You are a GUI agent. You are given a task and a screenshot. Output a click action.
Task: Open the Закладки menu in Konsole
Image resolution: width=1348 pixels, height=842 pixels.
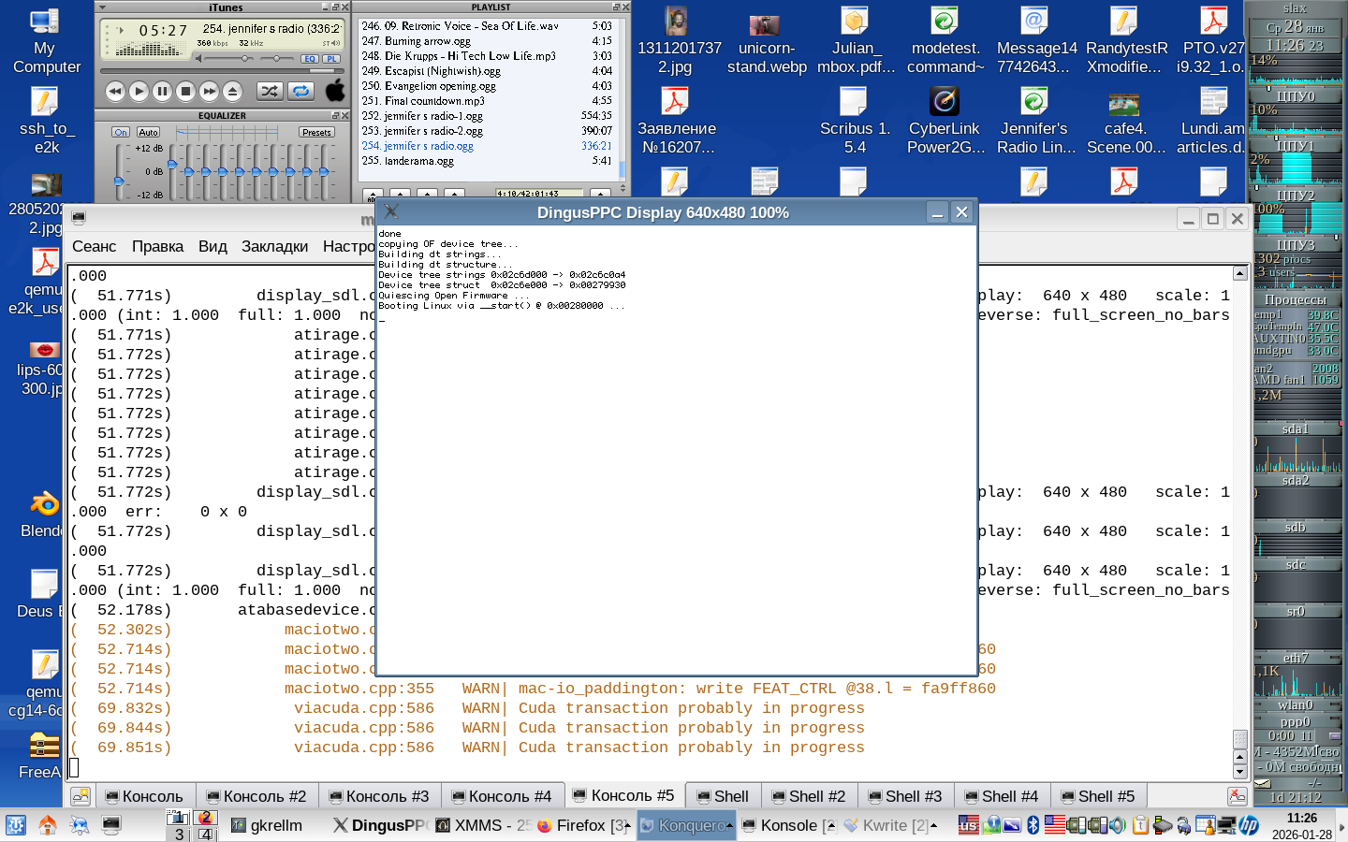click(274, 246)
